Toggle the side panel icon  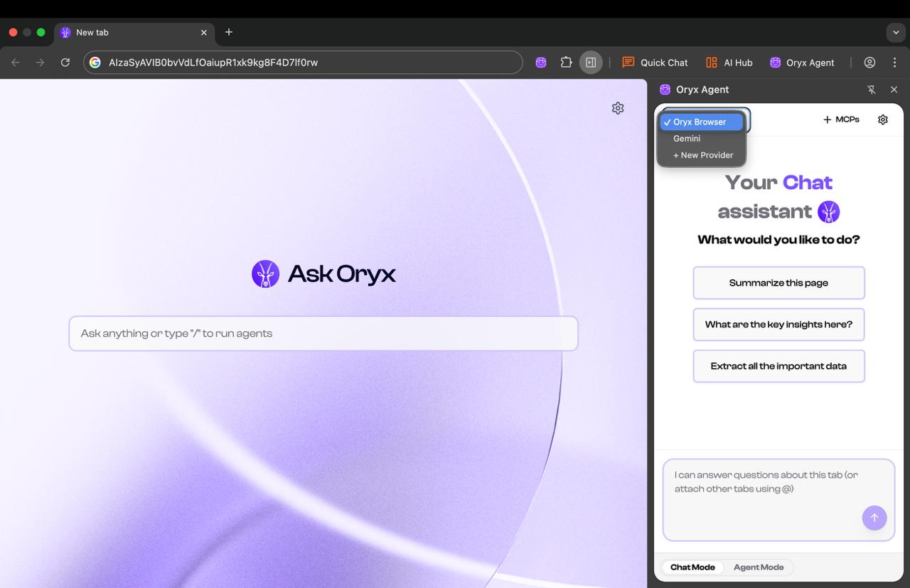(591, 63)
